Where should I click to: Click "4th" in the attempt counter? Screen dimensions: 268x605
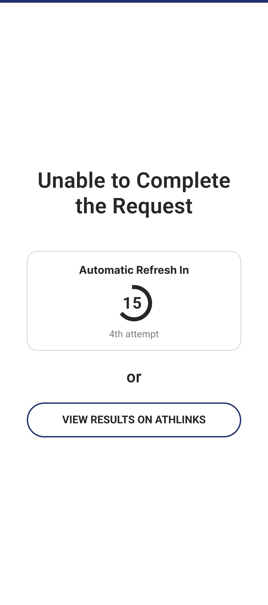click(x=116, y=334)
